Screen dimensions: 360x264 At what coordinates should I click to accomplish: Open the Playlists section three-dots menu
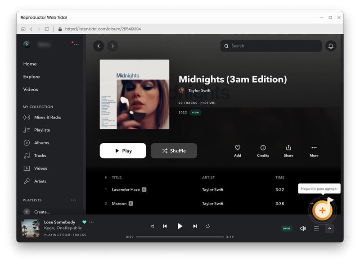pyautogui.click(x=73, y=200)
